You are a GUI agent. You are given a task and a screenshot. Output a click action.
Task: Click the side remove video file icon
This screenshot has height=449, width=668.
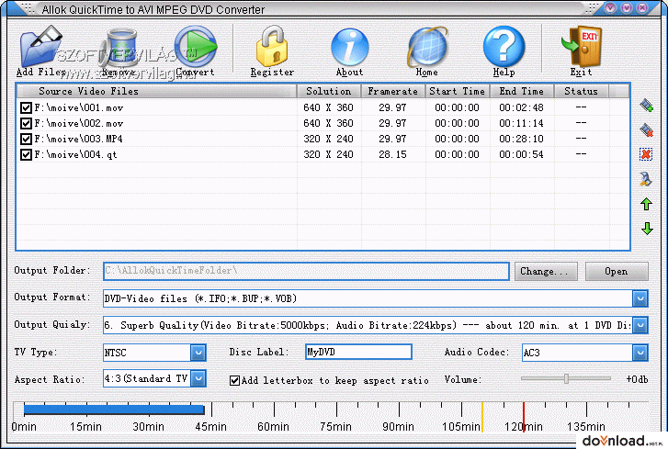(x=646, y=129)
